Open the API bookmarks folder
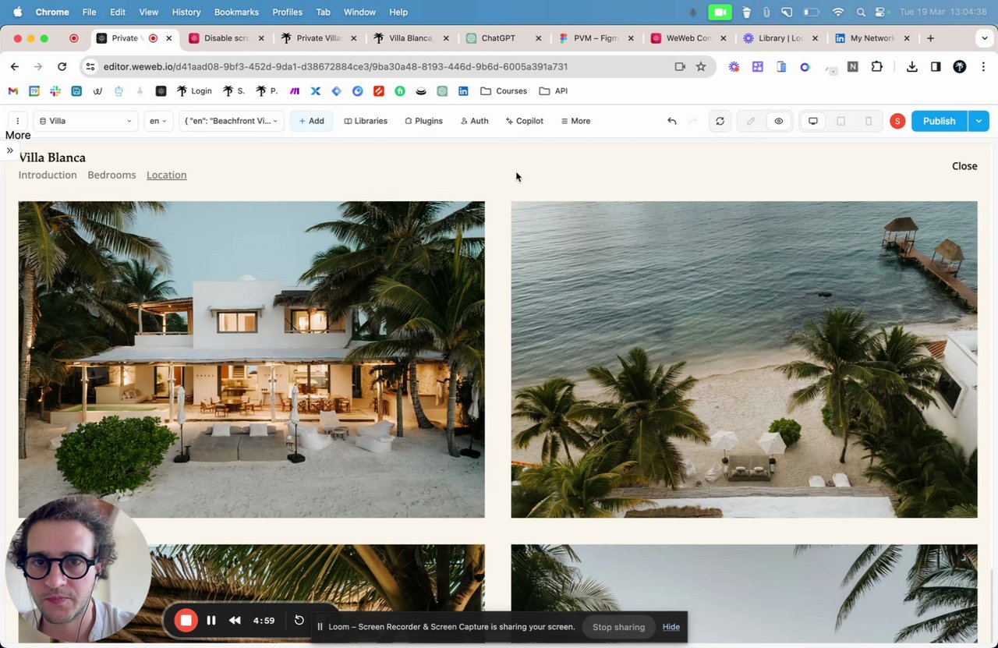Viewport: 998px width, 648px height. click(553, 91)
